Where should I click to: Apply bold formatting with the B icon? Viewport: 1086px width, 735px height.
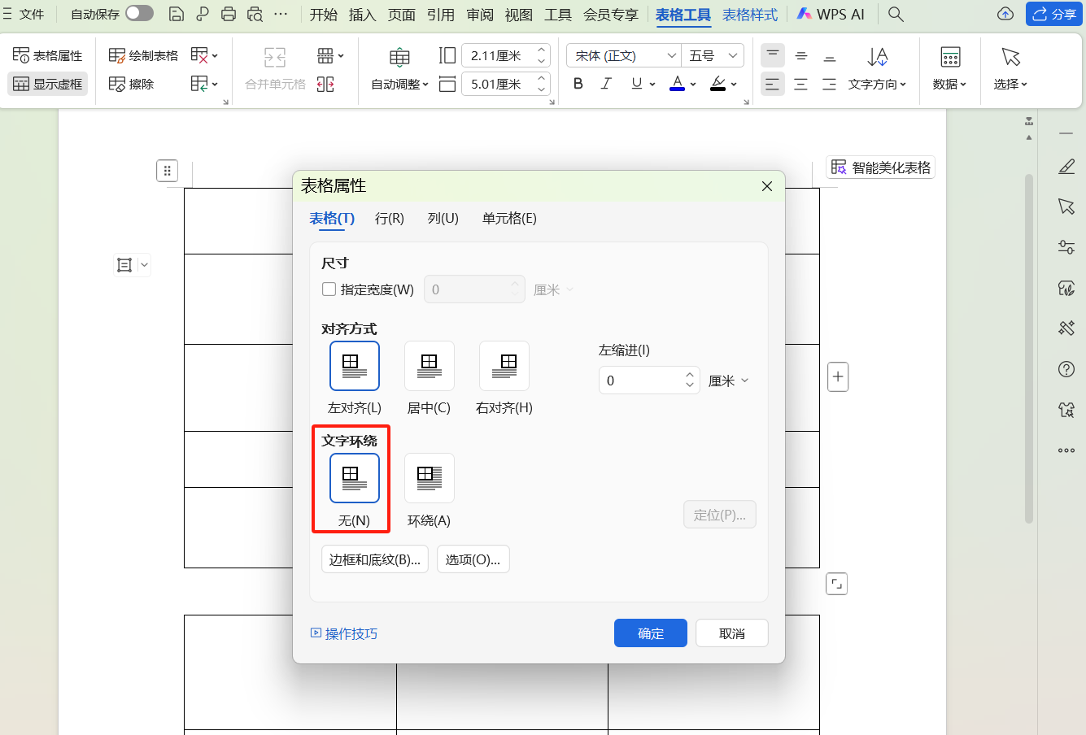(x=578, y=84)
